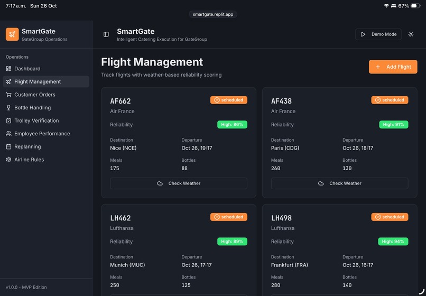Click the smartgate.replit.app URL pill
Screen dimensions: 426x296
213,14
